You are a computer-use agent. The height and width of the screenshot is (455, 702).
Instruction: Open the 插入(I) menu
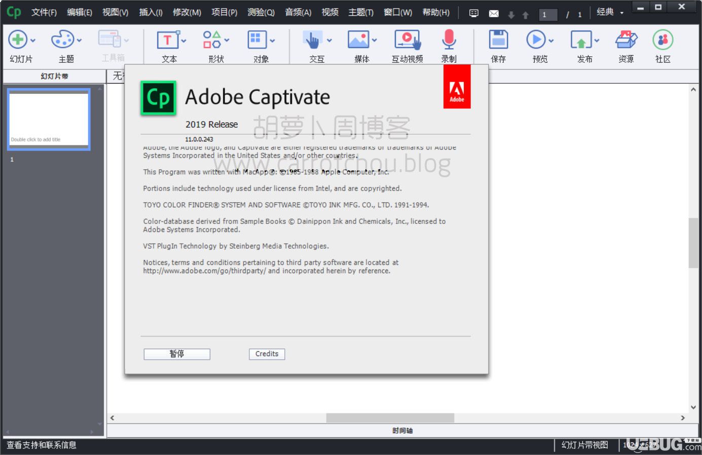151,12
